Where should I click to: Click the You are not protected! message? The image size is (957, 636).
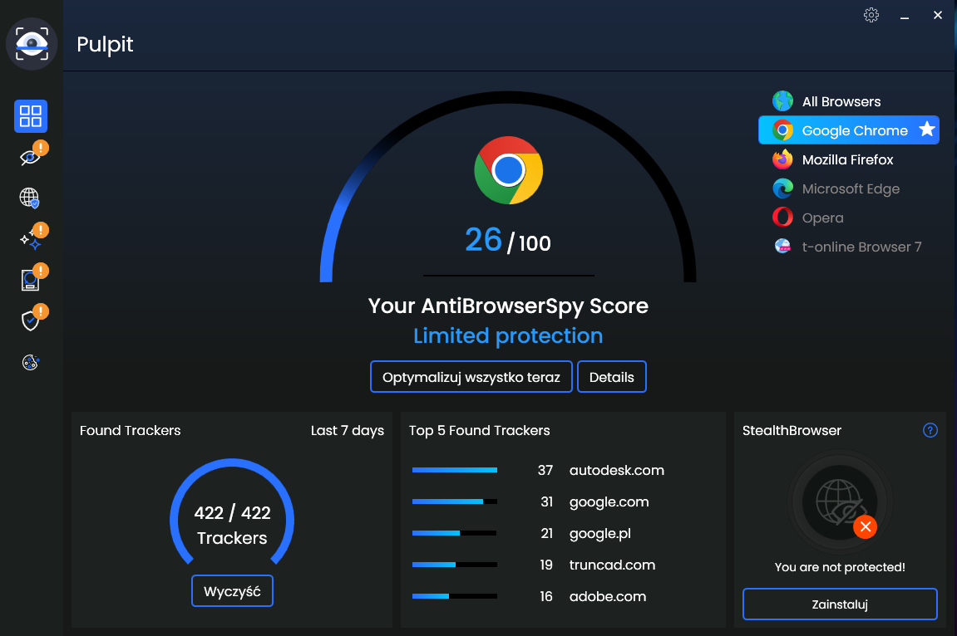[840, 567]
